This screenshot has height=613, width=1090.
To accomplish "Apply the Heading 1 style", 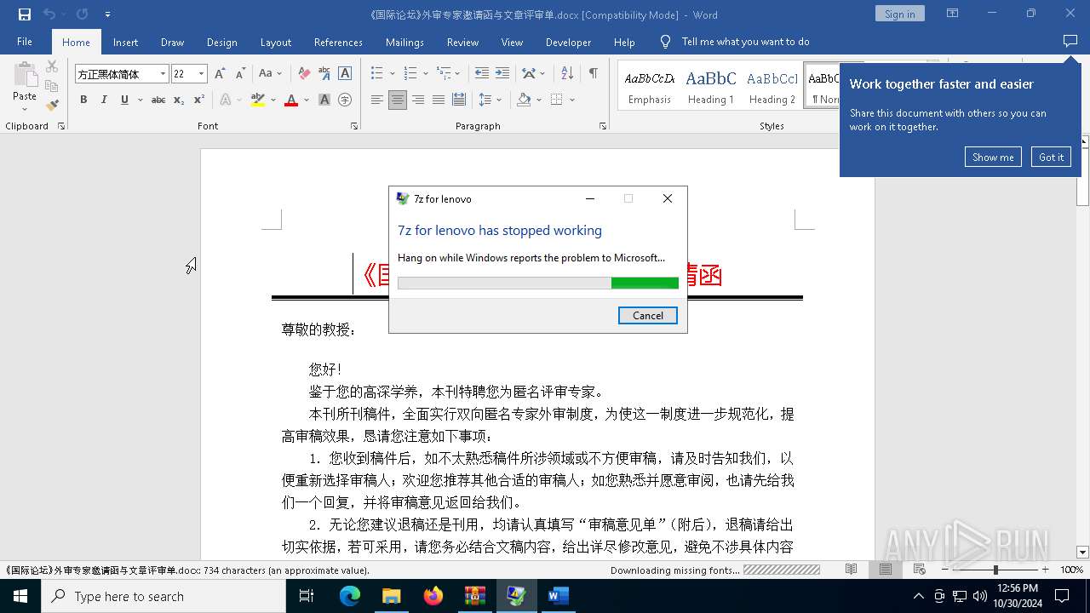I will point(711,87).
